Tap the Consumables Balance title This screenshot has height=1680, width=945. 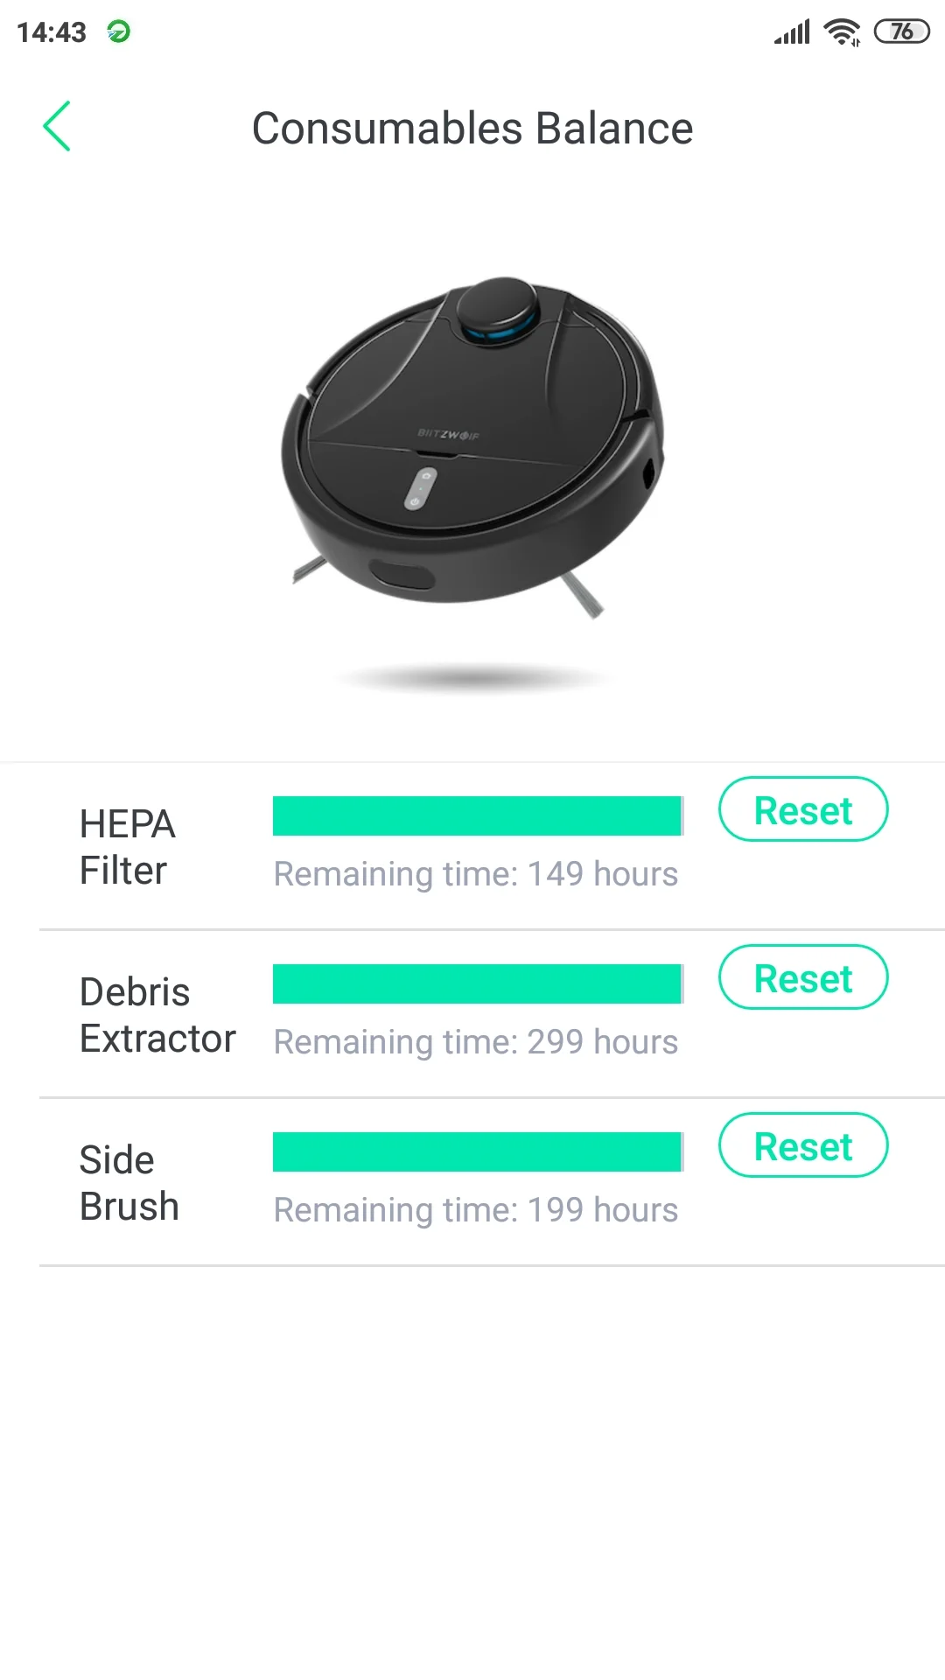(472, 129)
